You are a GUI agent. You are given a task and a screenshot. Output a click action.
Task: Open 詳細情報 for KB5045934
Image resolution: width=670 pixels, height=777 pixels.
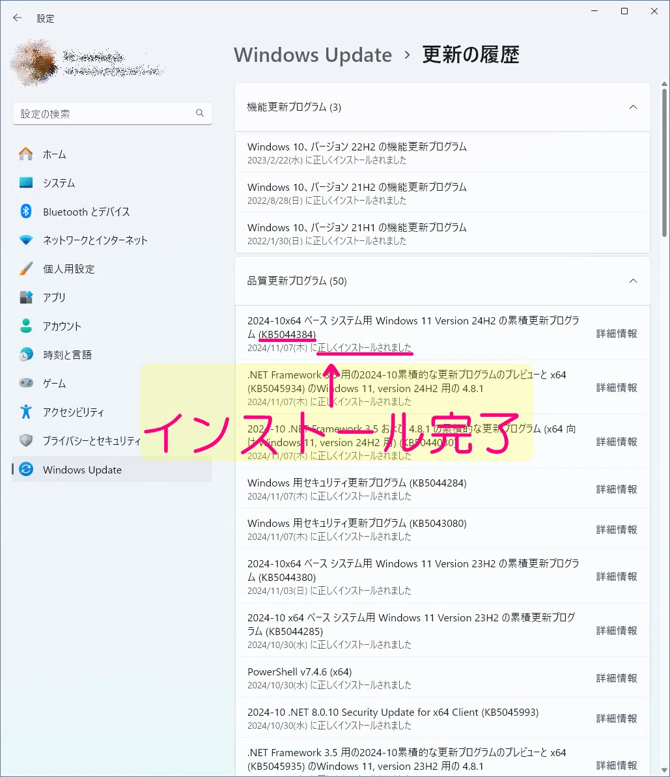tap(617, 388)
